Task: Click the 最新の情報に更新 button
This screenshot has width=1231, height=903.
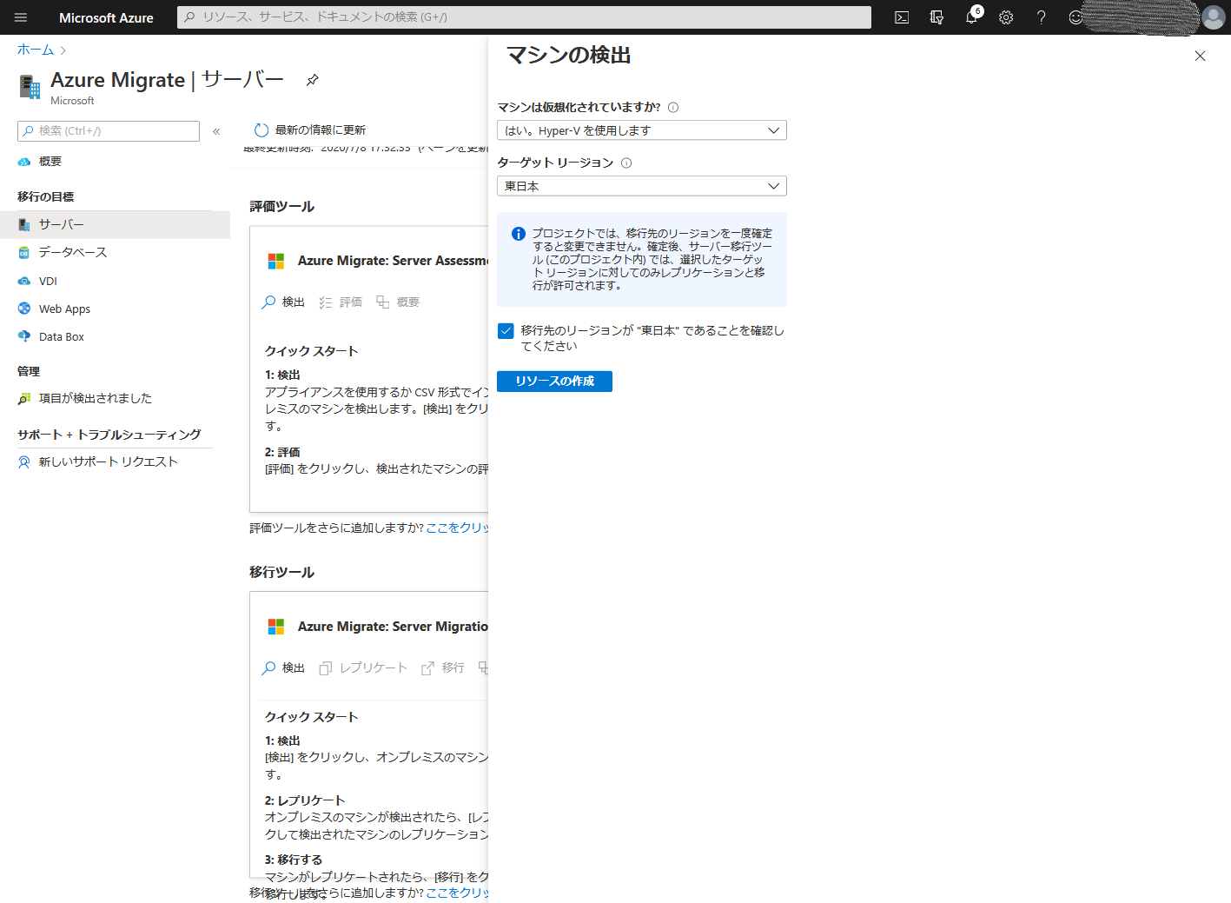Action: pos(310,130)
